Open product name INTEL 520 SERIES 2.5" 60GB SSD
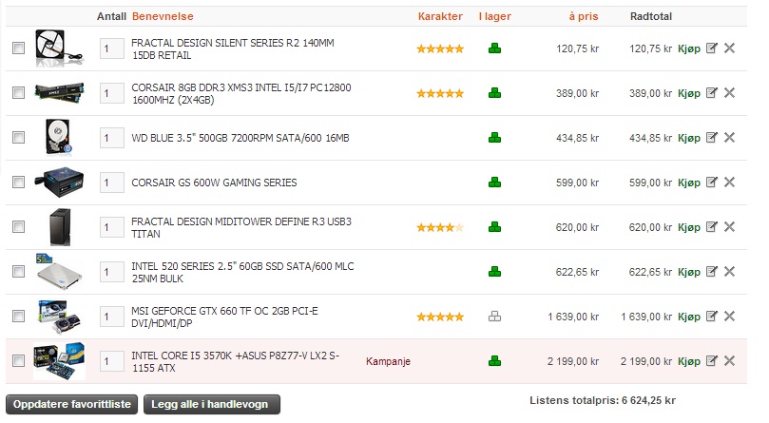Viewport: 769px width, 423px height. 242,273
